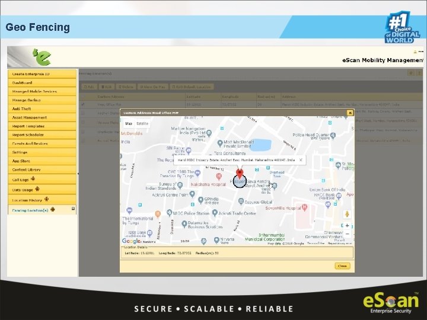Click the Add button in background toolbar

(x=89, y=87)
